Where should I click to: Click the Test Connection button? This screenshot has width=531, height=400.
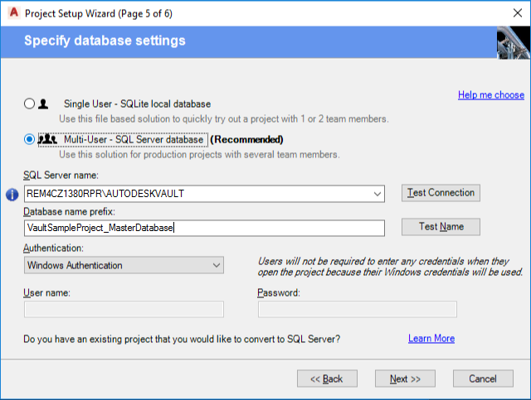[x=441, y=193]
